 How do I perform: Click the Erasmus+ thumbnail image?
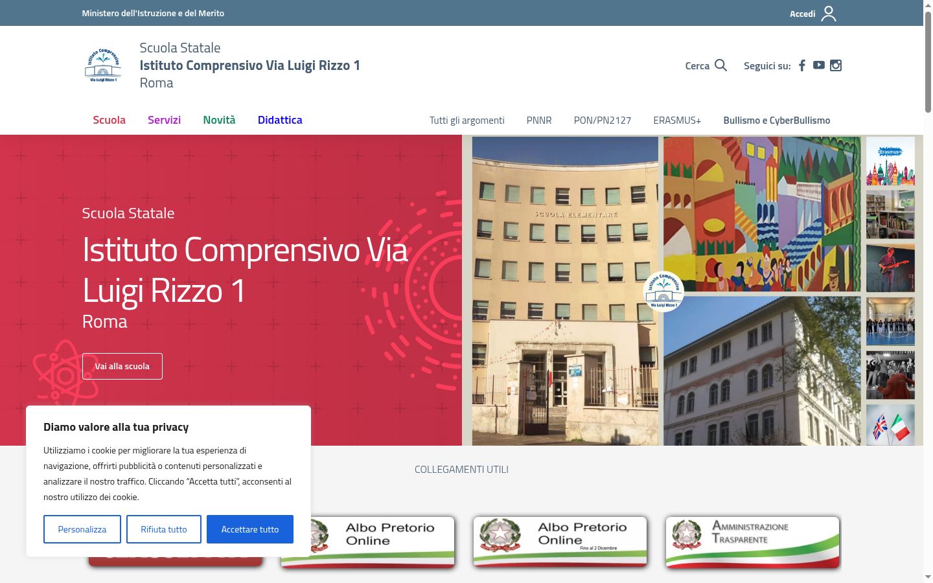tap(890, 161)
